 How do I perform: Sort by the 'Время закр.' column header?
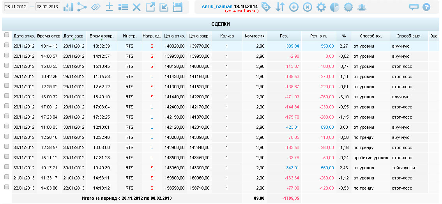pyautogui.click(x=101, y=36)
